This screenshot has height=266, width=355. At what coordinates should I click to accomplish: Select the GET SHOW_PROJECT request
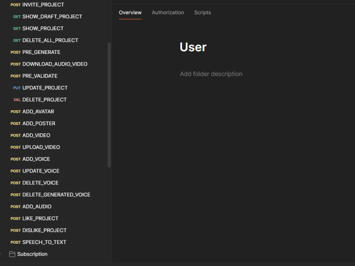38,28
